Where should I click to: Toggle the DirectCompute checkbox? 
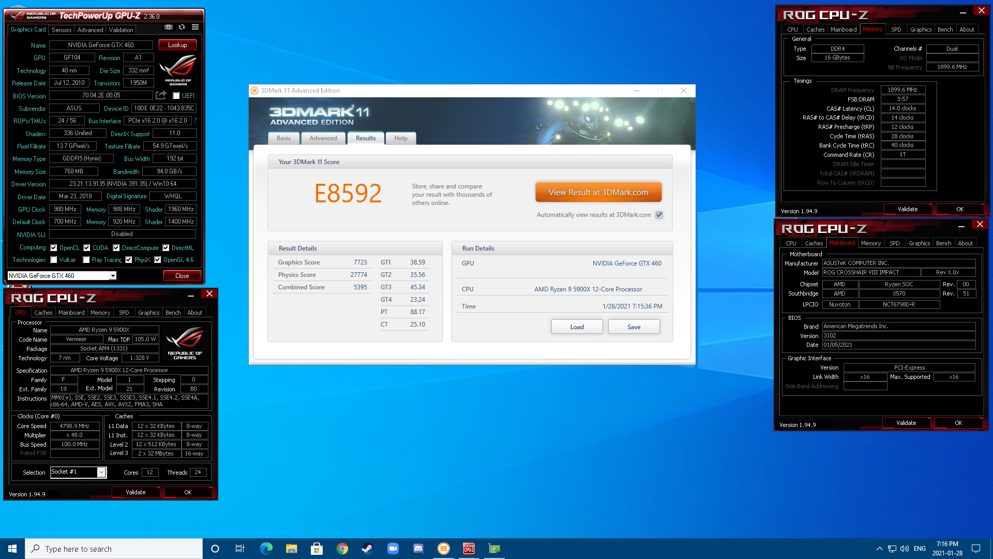pos(116,248)
